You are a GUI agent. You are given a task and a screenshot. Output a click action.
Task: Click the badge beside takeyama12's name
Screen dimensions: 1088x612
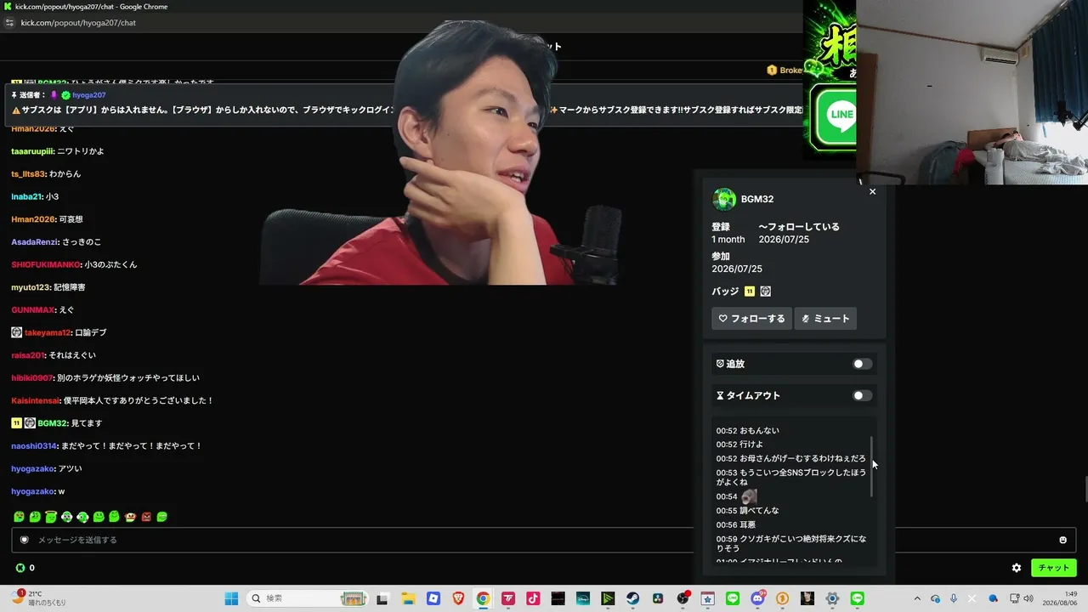pyautogui.click(x=17, y=332)
